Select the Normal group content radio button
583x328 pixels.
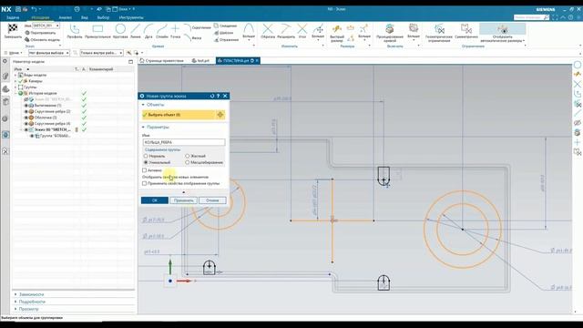(x=146, y=156)
